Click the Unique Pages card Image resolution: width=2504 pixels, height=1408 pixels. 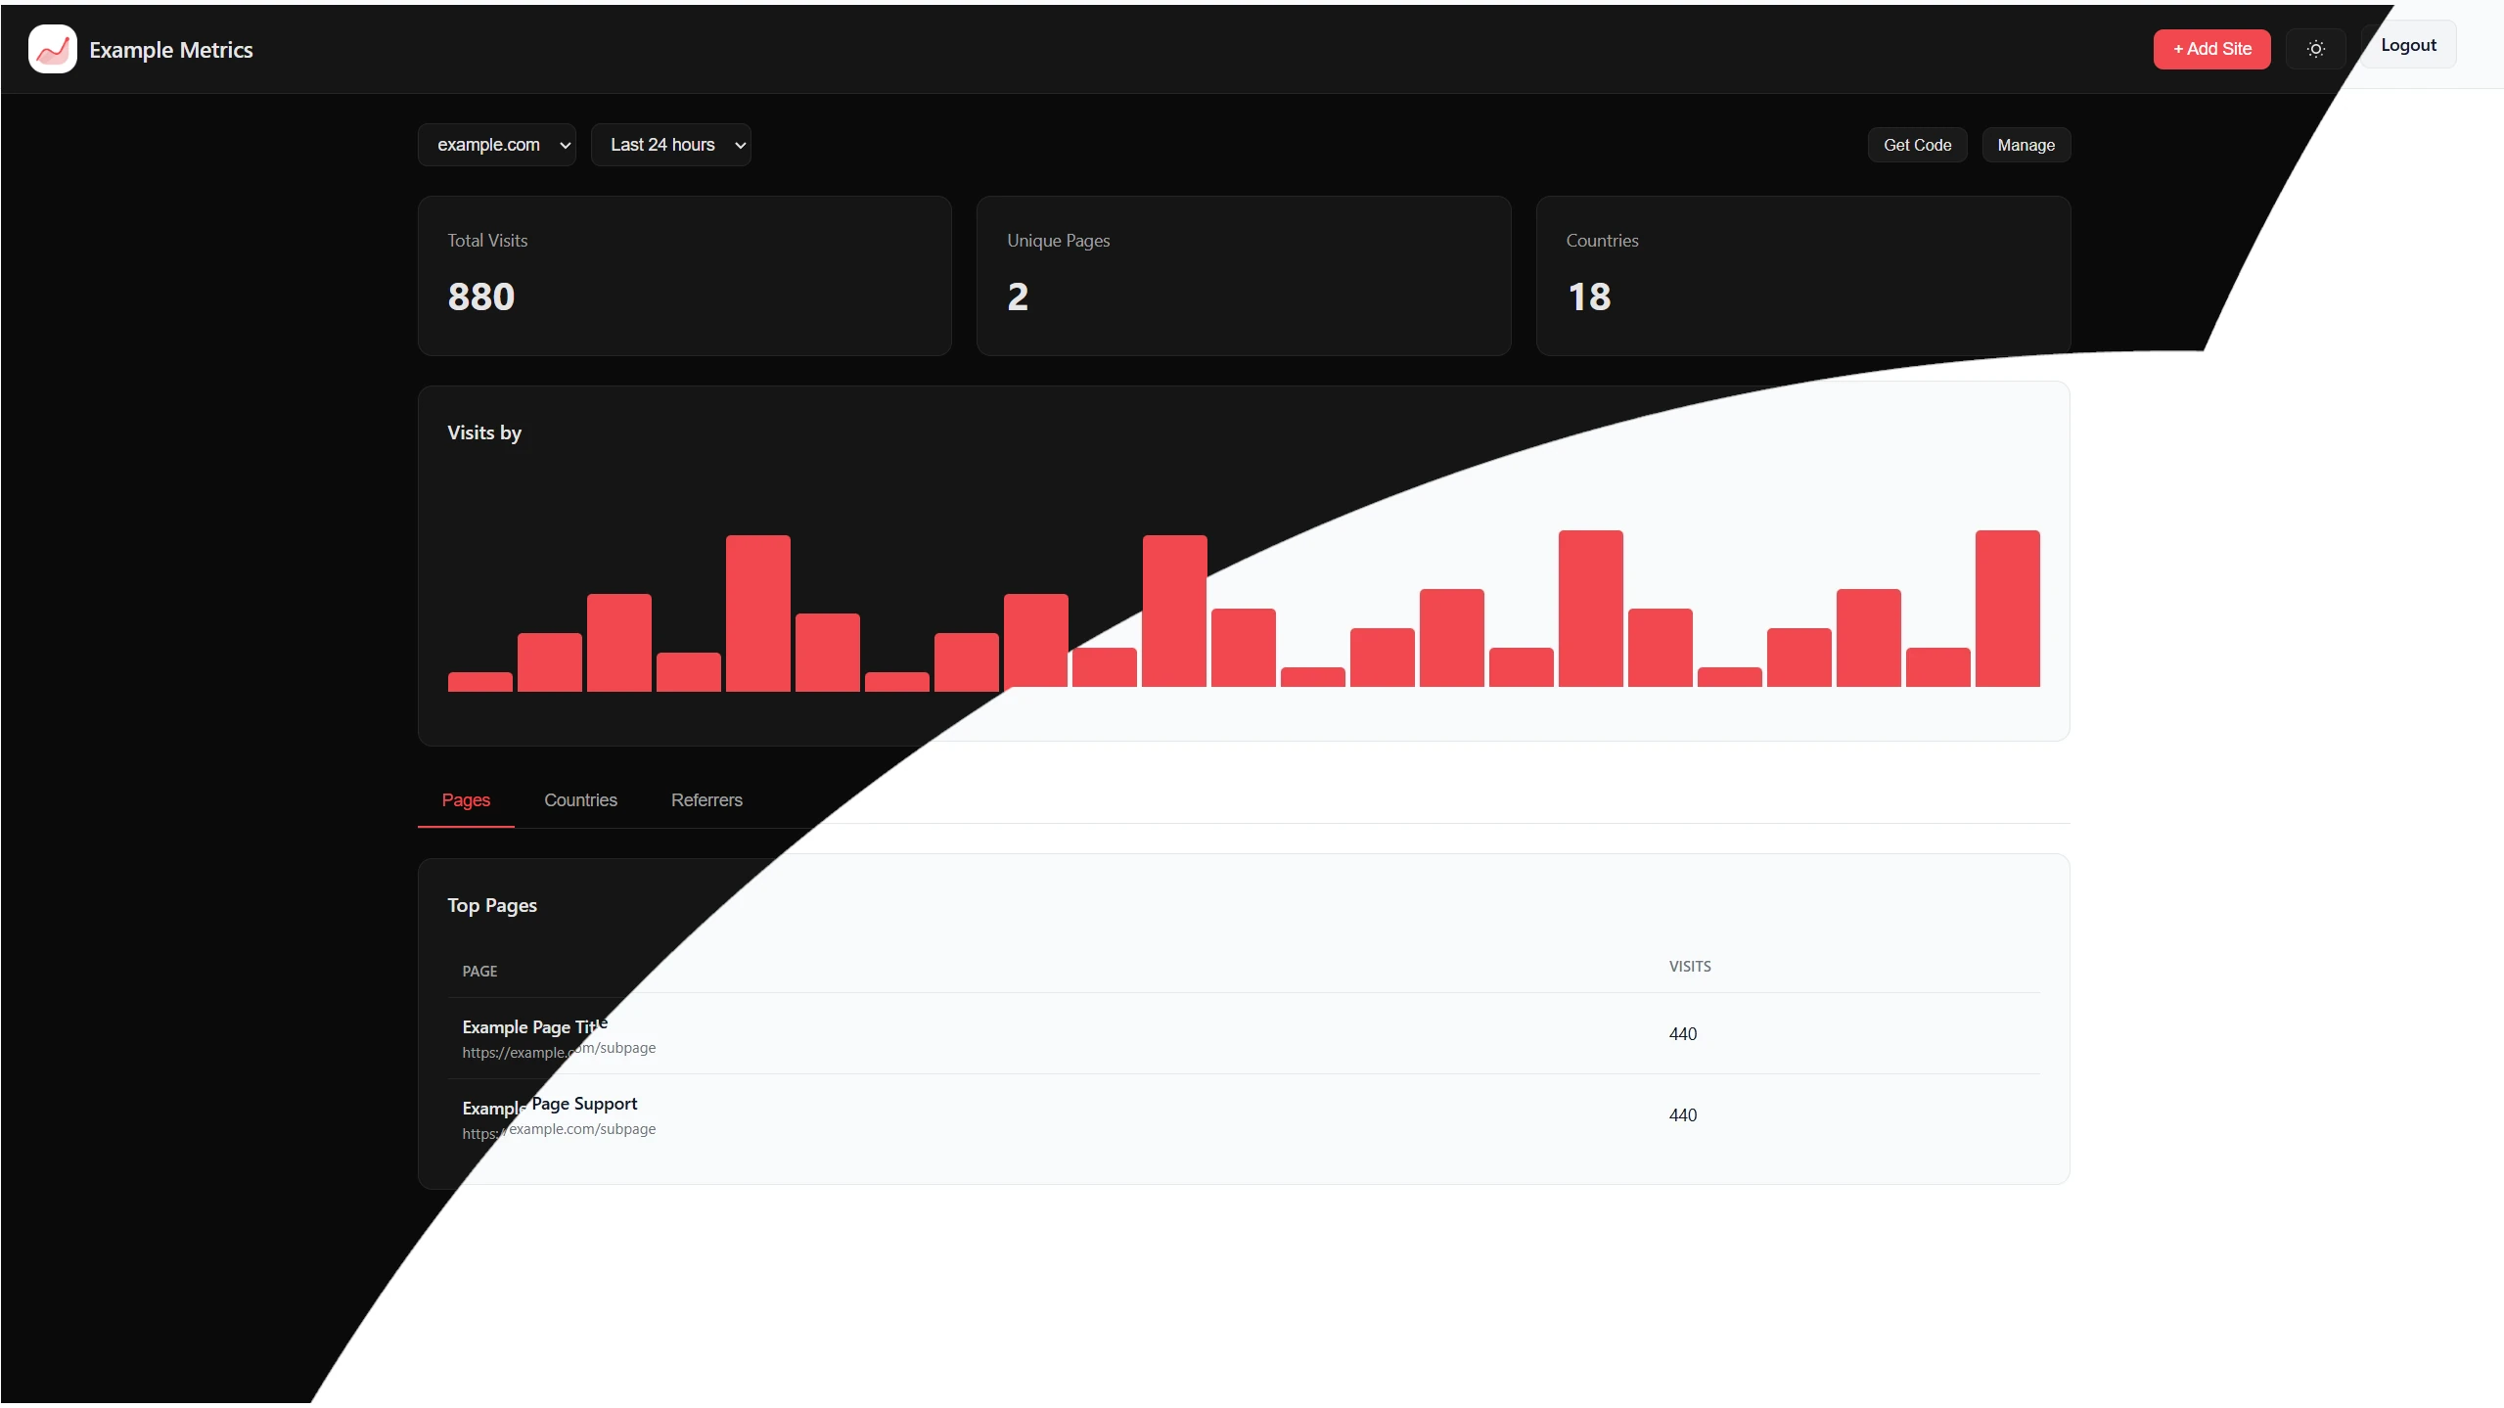(1243, 276)
